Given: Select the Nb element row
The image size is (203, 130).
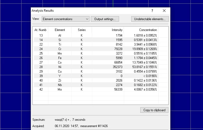Looking at the screenshot, I should coord(60,85).
